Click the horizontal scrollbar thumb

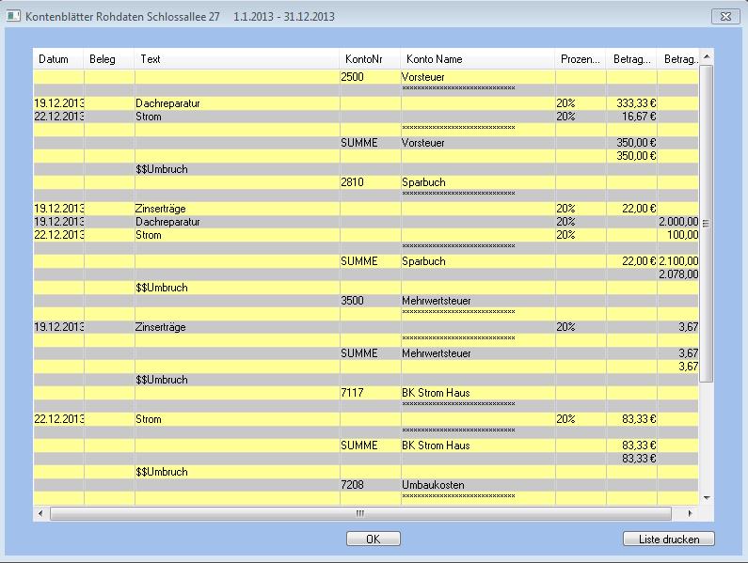[x=360, y=514]
